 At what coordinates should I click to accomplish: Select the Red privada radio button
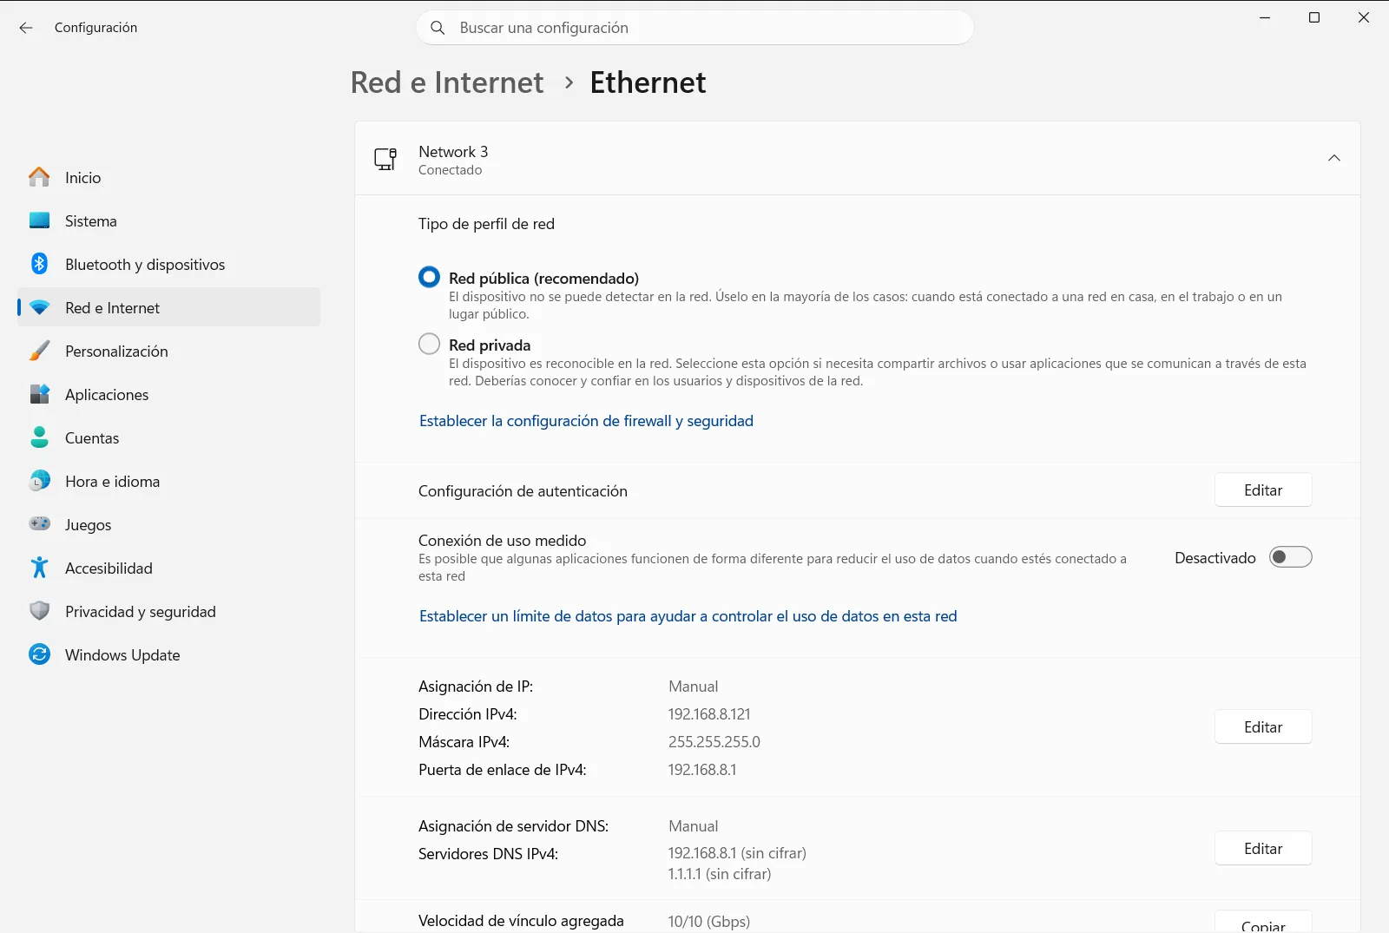[429, 345]
